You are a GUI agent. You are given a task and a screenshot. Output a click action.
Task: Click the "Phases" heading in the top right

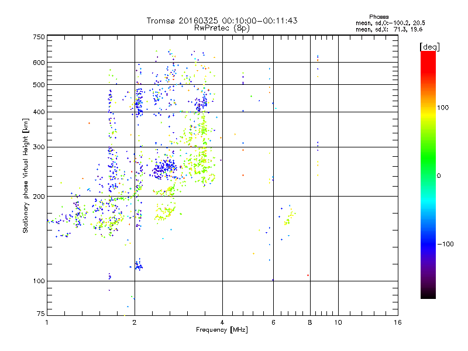click(378, 17)
